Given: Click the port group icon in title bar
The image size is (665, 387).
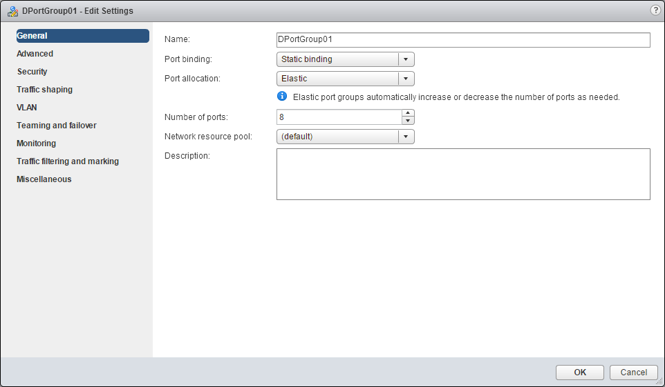Looking at the screenshot, I should click(12, 11).
